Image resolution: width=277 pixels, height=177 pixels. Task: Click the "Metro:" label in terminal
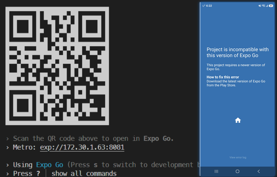(x=24, y=147)
